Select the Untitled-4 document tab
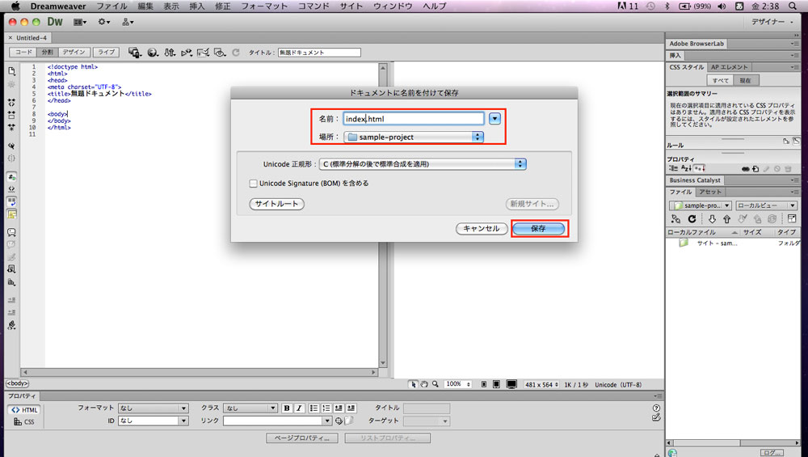 (x=27, y=38)
